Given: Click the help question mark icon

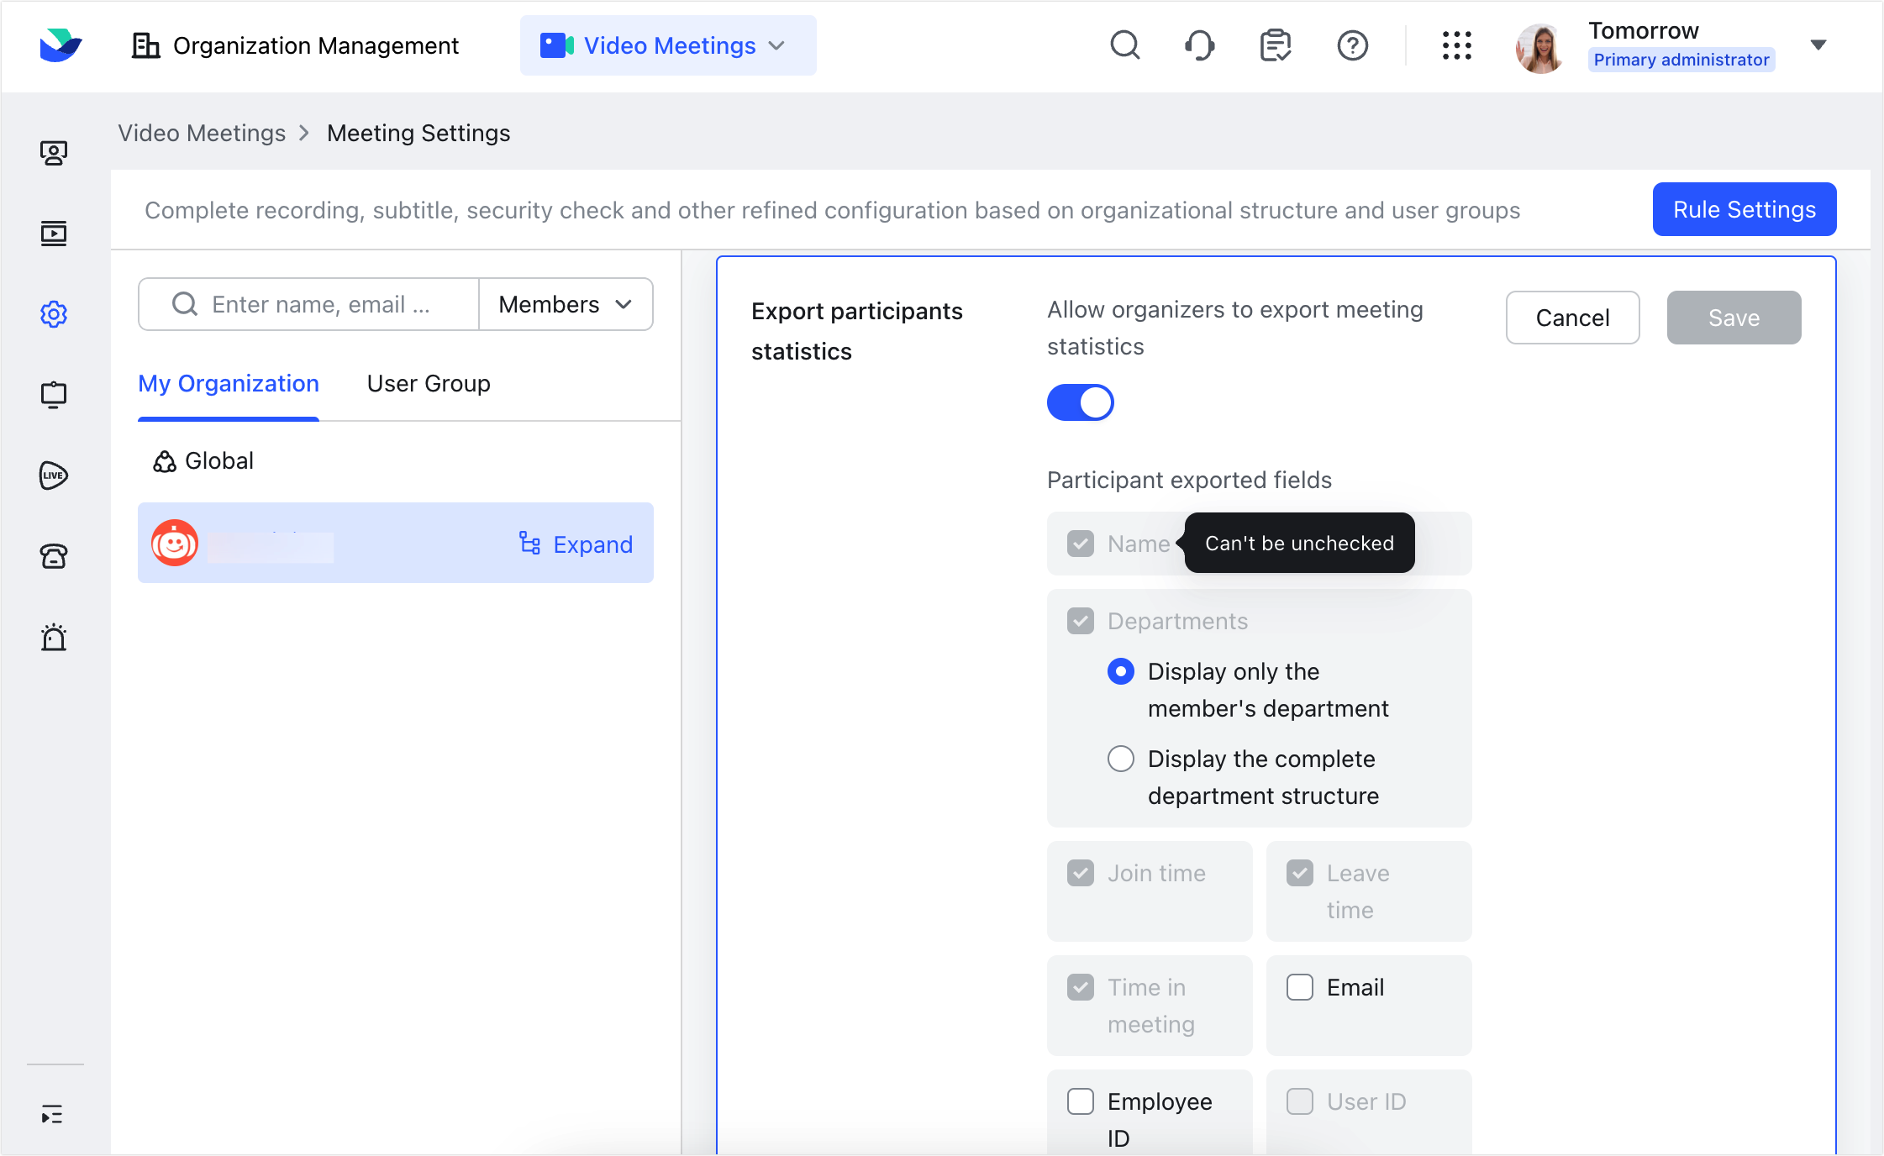Looking at the screenshot, I should coord(1352,45).
